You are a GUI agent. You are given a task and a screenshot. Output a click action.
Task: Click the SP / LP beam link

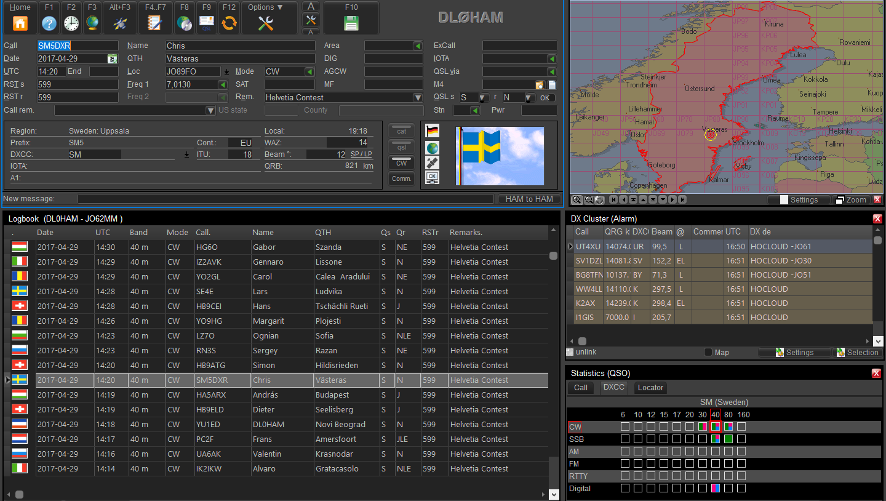tap(361, 154)
